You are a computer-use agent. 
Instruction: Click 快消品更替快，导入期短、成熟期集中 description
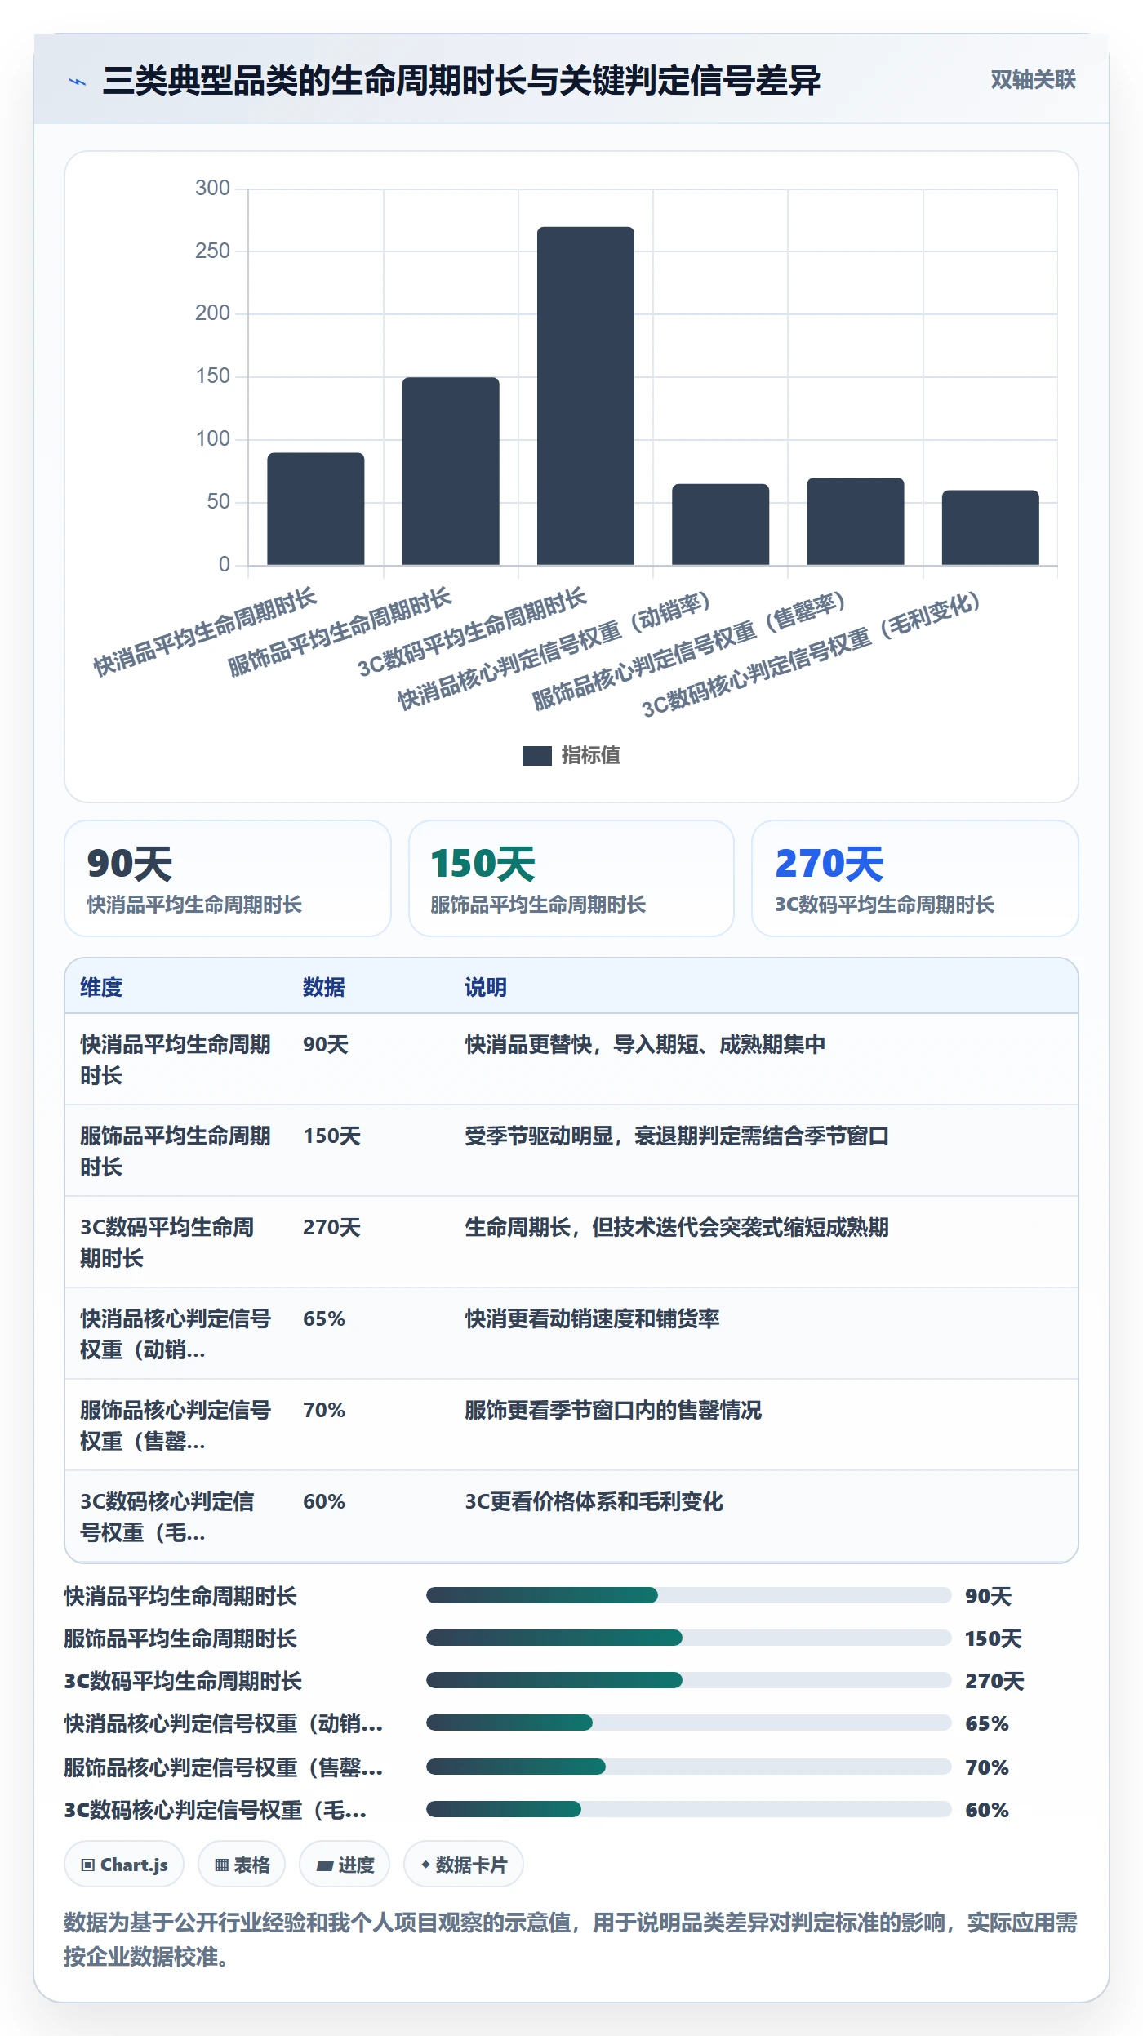tap(645, 1044)
